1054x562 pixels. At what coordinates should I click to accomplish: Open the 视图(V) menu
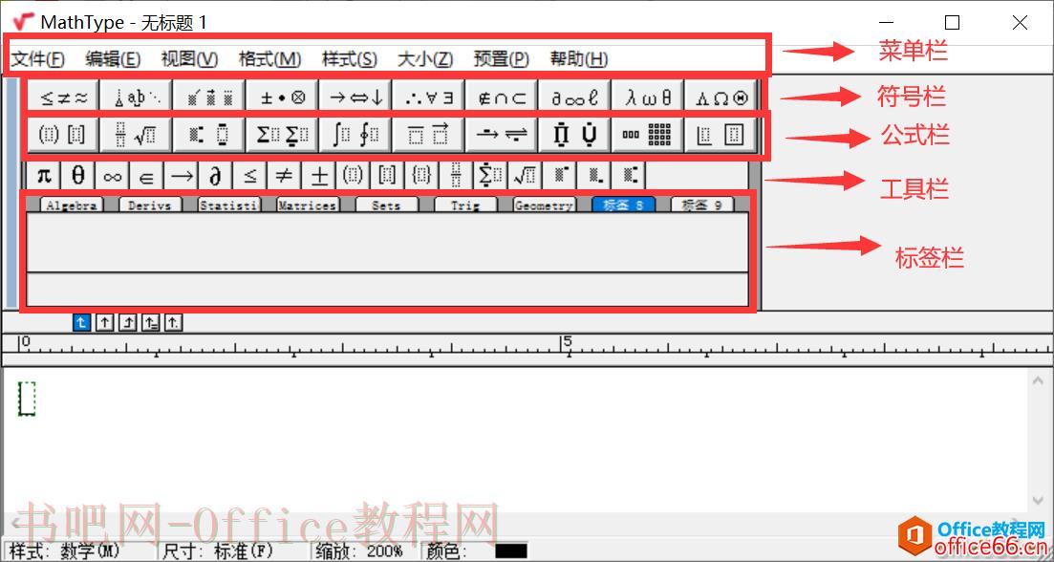189,59
